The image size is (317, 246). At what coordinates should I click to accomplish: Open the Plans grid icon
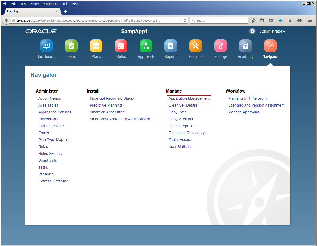pyautogui.click(x=96, y=46)
